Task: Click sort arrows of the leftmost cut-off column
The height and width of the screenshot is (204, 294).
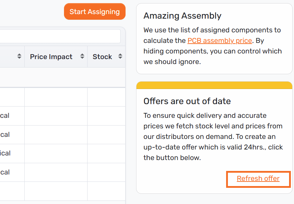Action: 19,57
